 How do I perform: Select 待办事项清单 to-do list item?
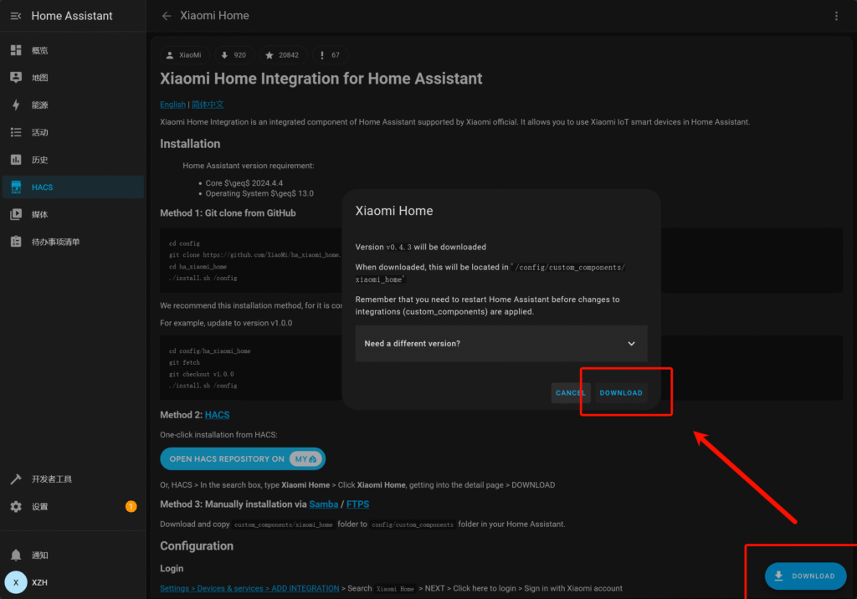point(55,242)
